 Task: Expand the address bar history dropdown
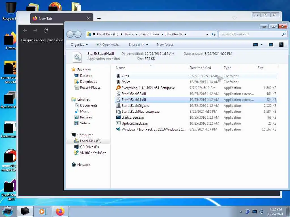tap(207, 34)
